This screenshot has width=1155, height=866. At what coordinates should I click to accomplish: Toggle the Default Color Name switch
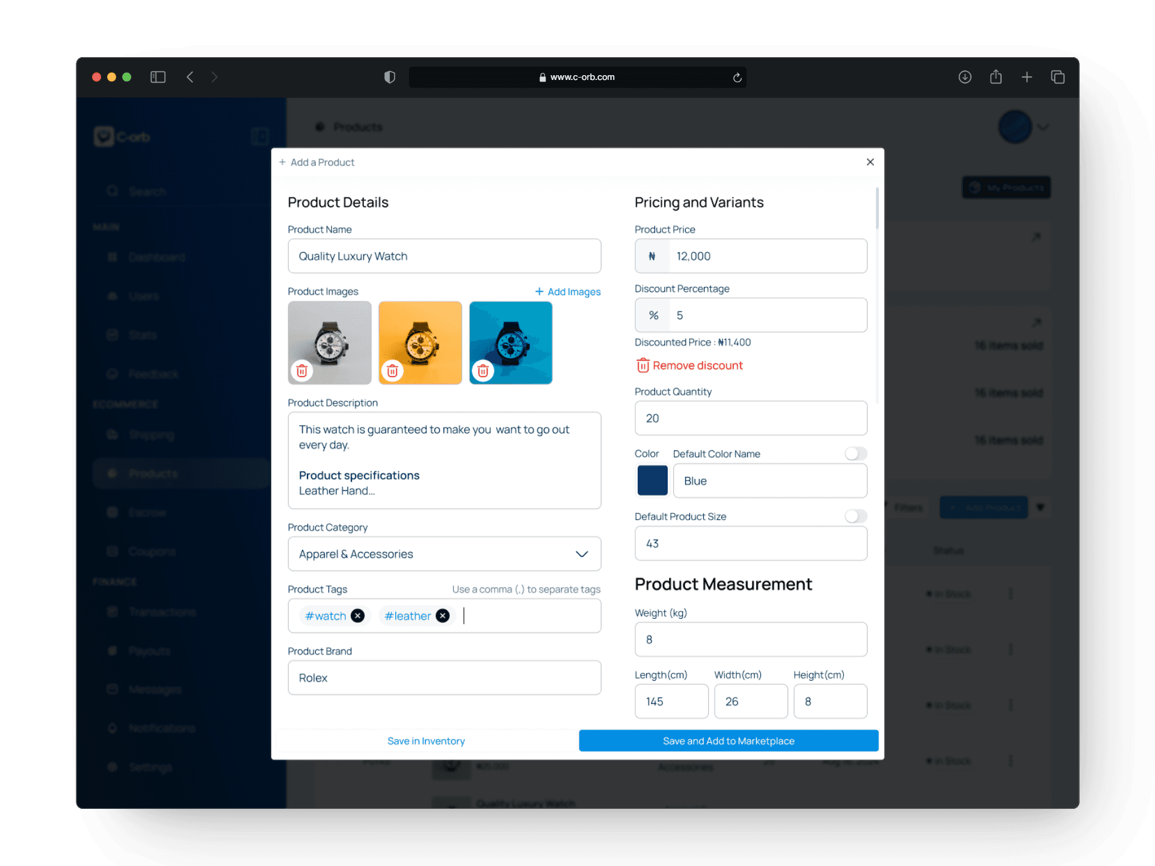click(855, 453)
